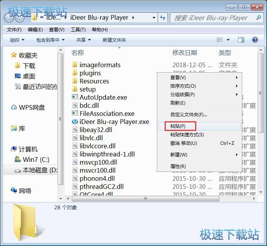Click the search magnifier icon
The height and width of the screenshot is (246, 267).
258,17
